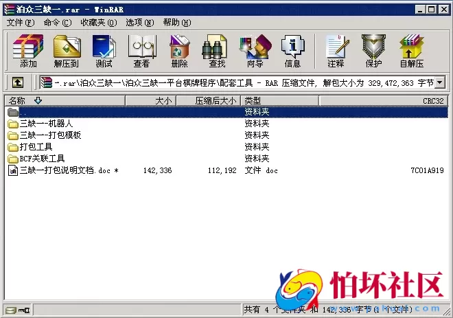Open the 帮助(H) menu
453x318 pixels.
[177, 23]
